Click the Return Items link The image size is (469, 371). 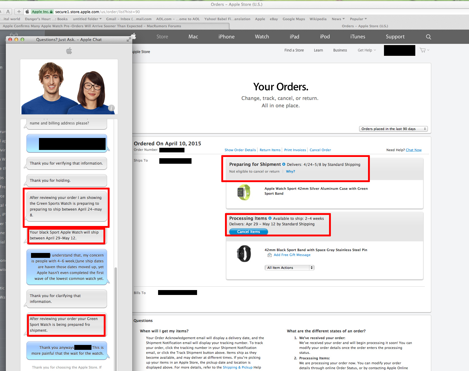click(x=270, y=150)
